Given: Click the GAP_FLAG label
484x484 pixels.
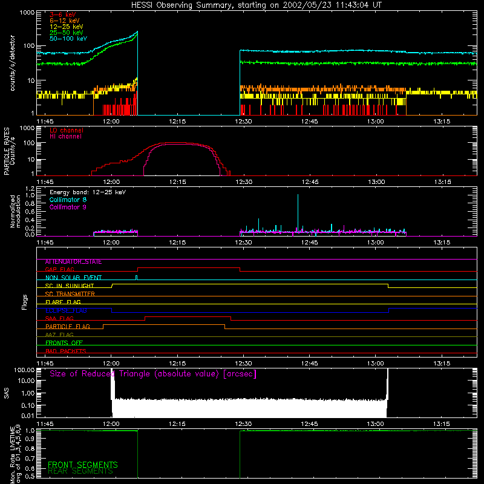Looking at the screenshot, I should pos(59,269).
